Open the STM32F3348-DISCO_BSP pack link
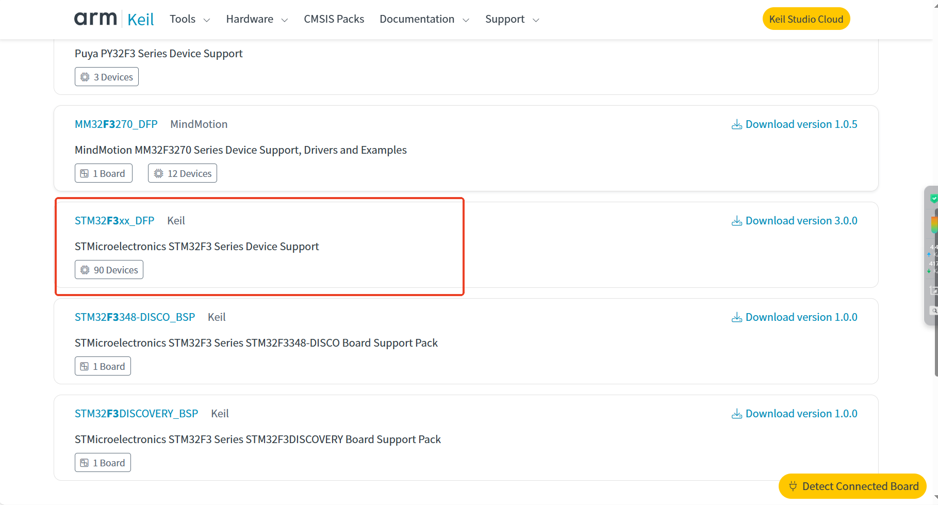Screen dimensions: 938x505 (x=135, y=317)
